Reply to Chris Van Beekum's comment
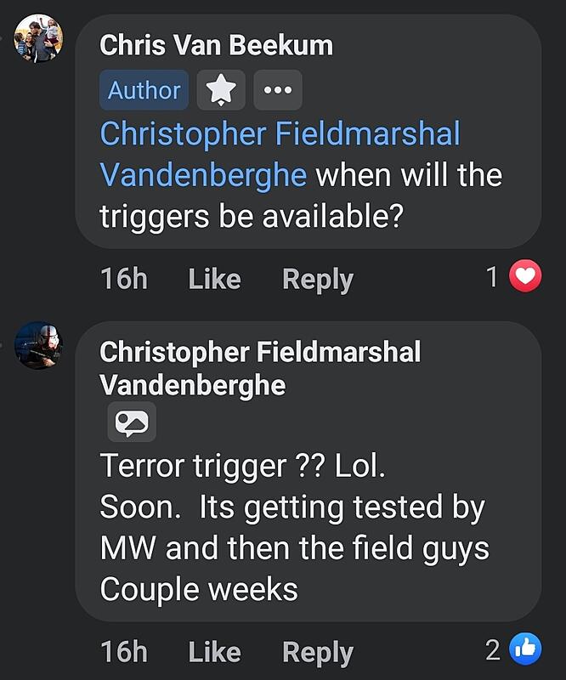Viewport: 566px width, 680px height. (318, 280)
